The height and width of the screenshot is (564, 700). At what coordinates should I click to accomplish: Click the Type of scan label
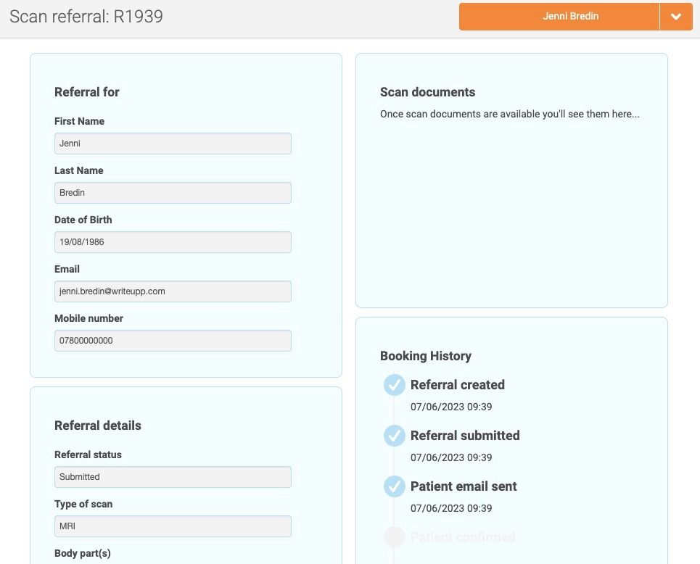(x=83, y=504)
